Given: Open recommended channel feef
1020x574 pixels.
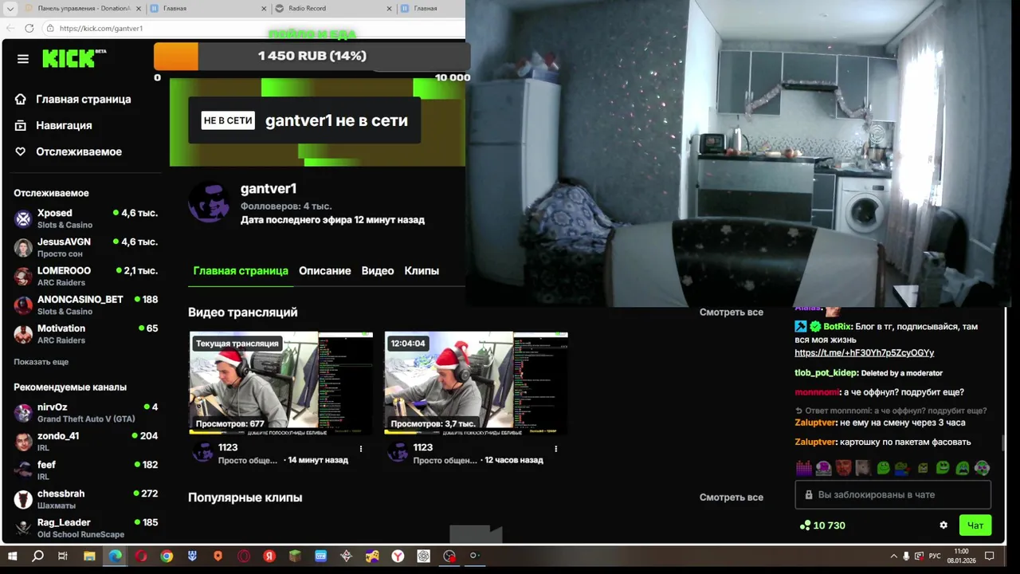Looking at the screenshot, I should coord(85,470).
